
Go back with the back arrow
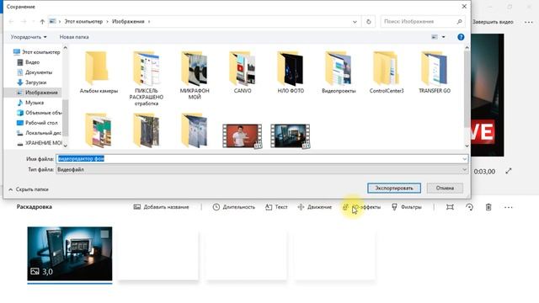[x=11, y=22]
